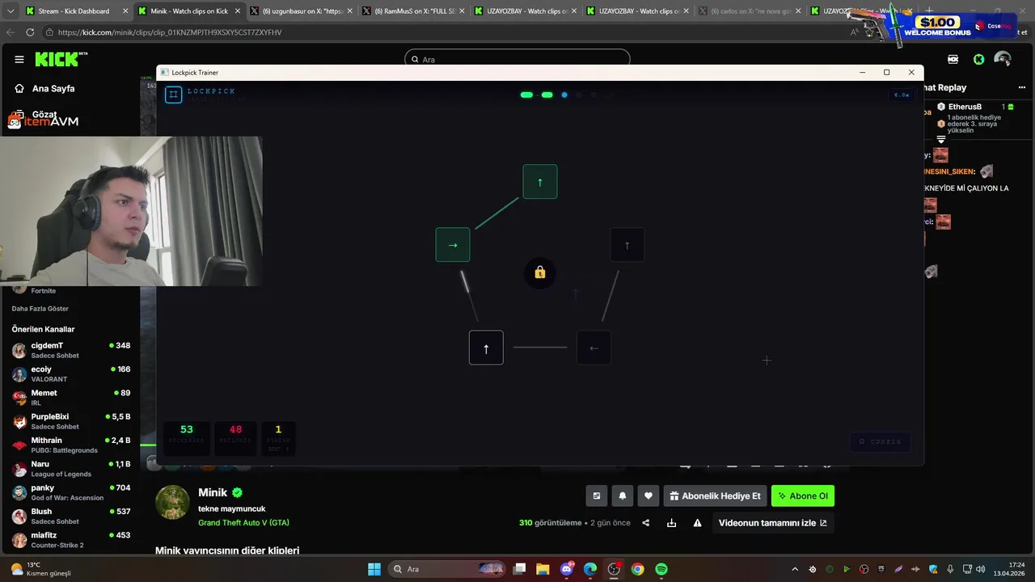Screen dimensions: 1035x582
Task: Open the green K icon in header
Action: (x=978, y=59)
